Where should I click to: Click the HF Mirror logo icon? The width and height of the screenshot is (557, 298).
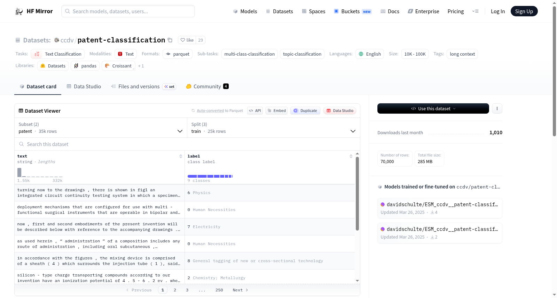(x=19, y=11)
